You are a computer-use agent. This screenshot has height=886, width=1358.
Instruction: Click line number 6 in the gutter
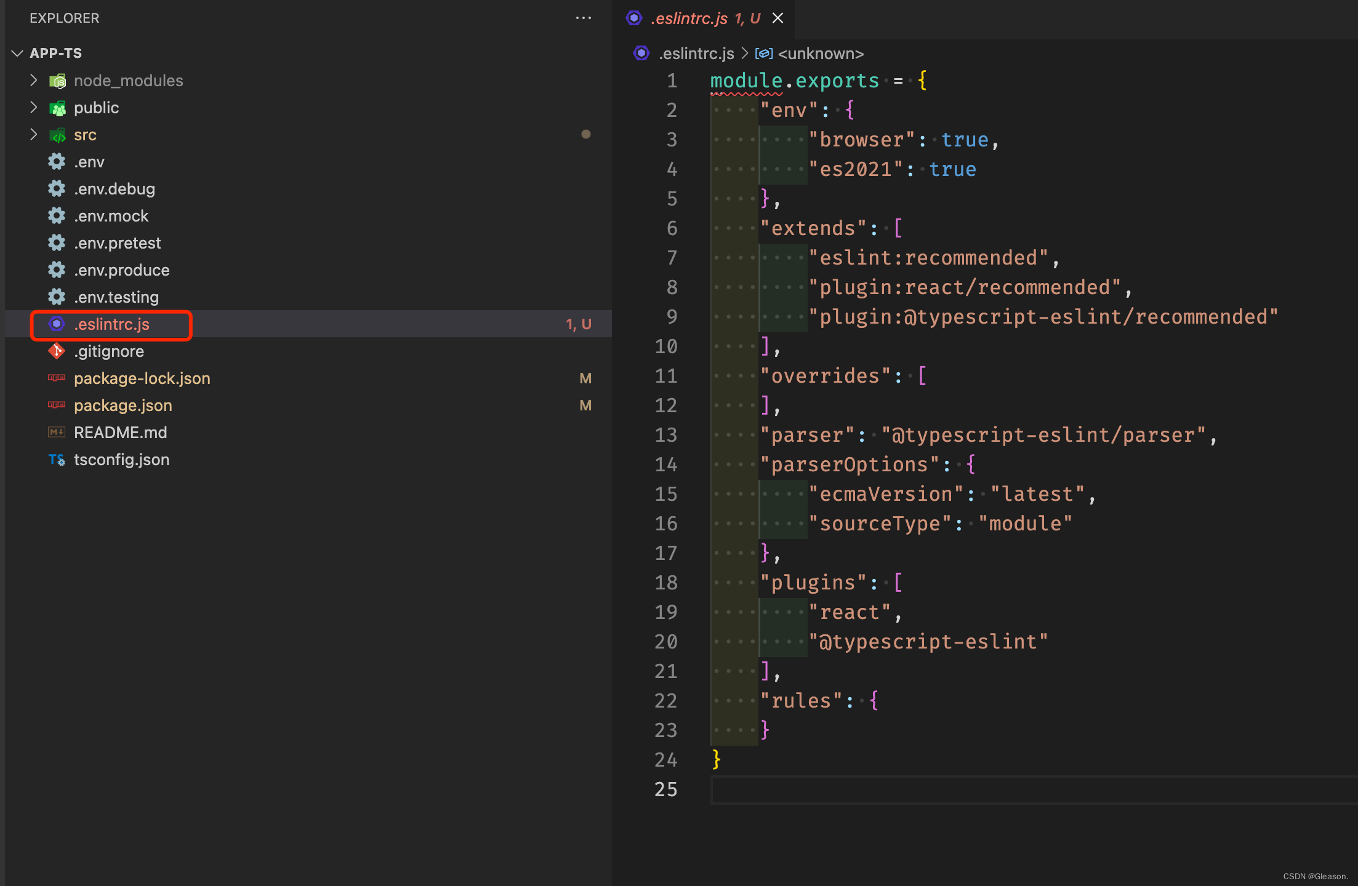click(x=672, y=228)
